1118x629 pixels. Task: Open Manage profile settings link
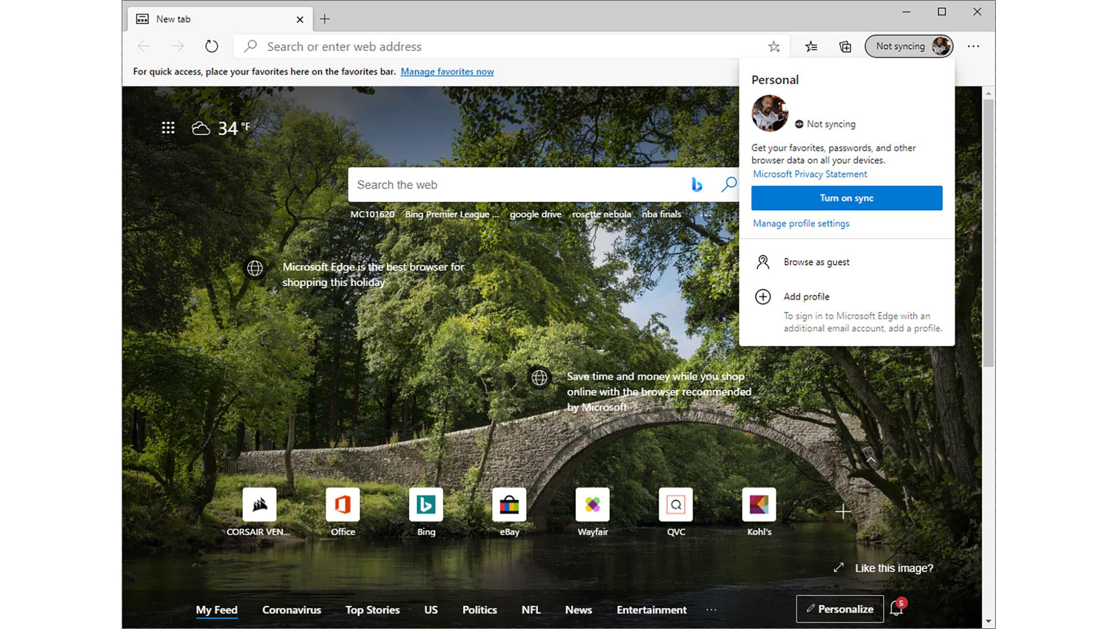(x=801, y=223)
